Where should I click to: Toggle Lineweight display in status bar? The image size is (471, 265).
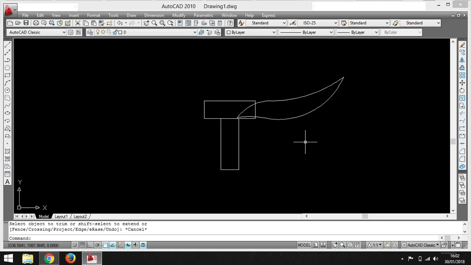tap(135, 245)
